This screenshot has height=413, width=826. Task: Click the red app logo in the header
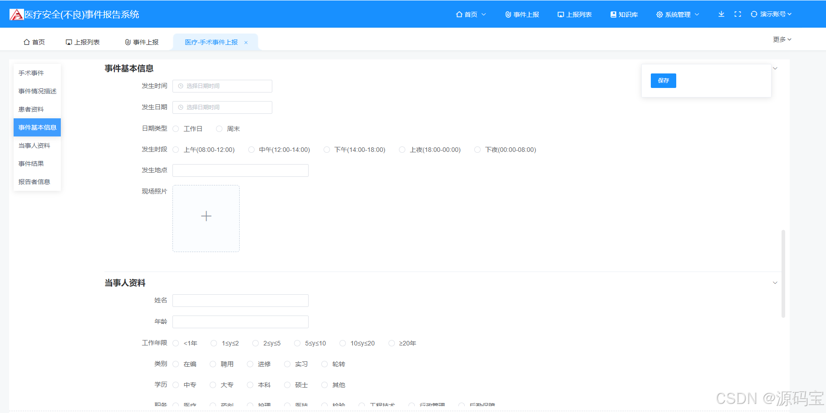pos(16,15)
